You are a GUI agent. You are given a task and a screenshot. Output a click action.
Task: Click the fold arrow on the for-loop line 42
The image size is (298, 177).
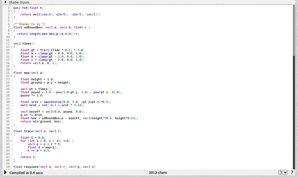11,141
